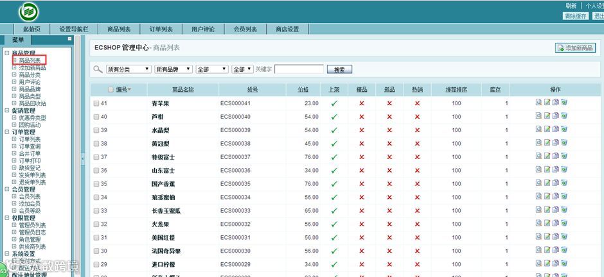Open 管理员日志 in the sidebar

coord(32,232)
